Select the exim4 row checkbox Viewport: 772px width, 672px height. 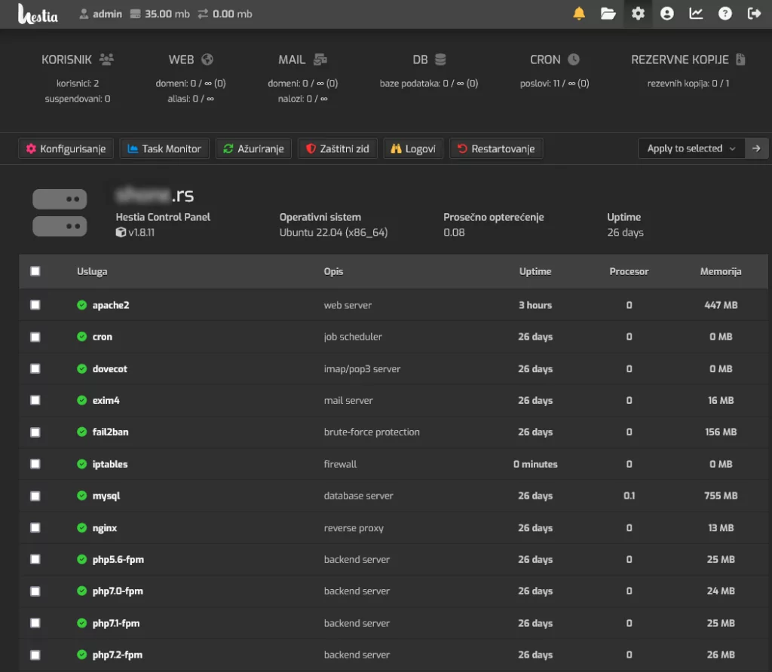pyautogui.click(x=35, y=401)
